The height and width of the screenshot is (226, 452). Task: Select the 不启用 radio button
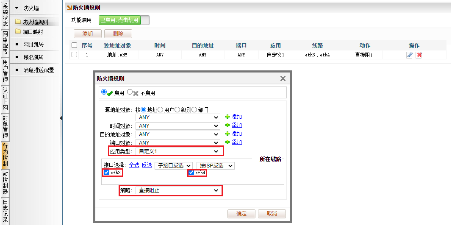[130, 92]
